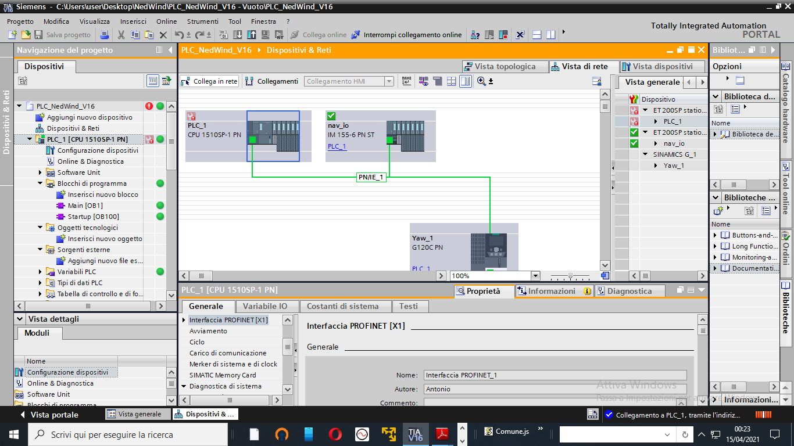
Task: Click the Windows search box
Action: (x=128, y=434)
